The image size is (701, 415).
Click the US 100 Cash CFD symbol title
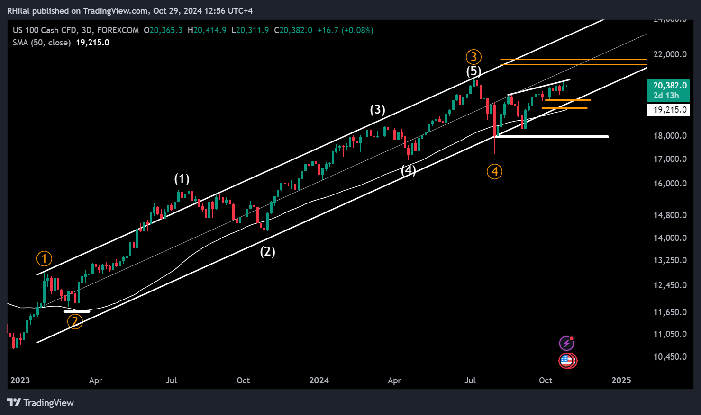coord(45,30)
